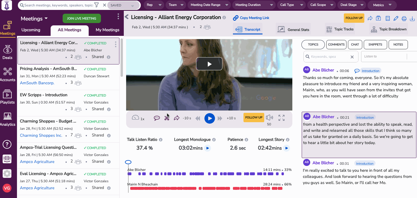Expand the Team filter dropdown
The height and width of the screenshot is (198, 417).
point(176,5)
